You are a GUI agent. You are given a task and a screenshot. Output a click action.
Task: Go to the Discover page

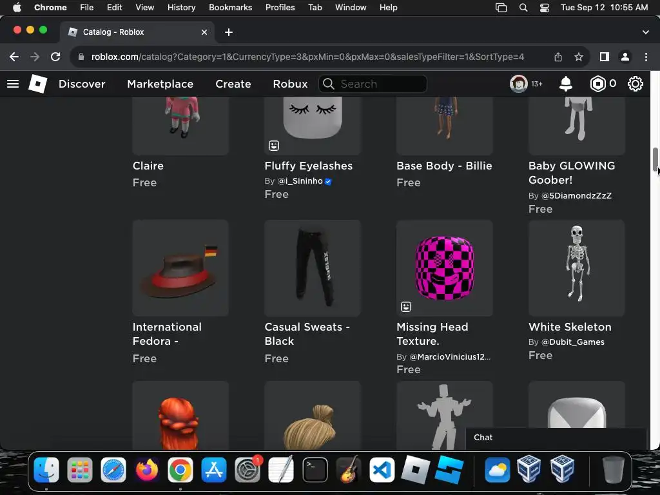click(x=82, y=84)
